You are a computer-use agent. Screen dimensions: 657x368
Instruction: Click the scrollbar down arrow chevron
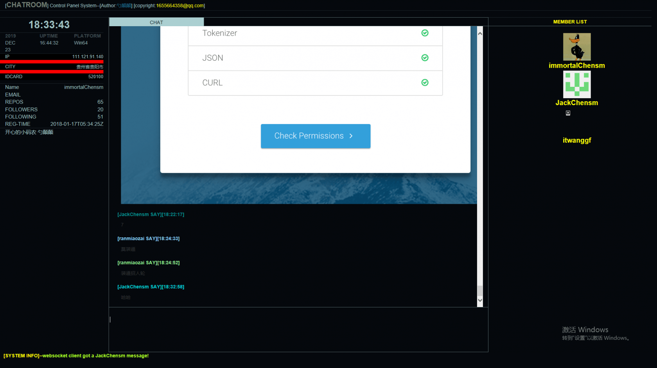pyautogui.click(x=480, y=300)
